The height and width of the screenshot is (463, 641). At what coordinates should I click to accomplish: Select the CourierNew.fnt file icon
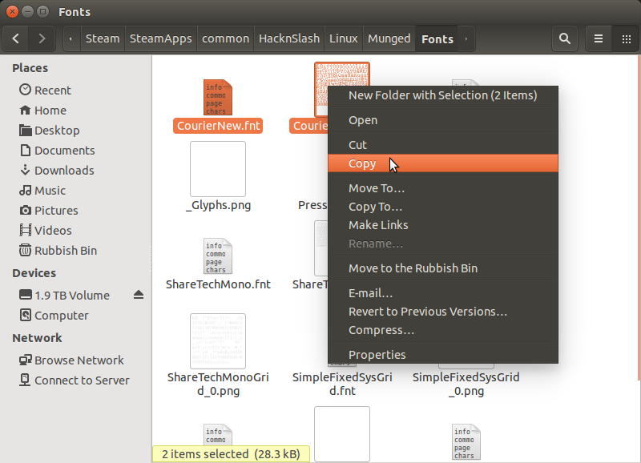click(217, 97)
